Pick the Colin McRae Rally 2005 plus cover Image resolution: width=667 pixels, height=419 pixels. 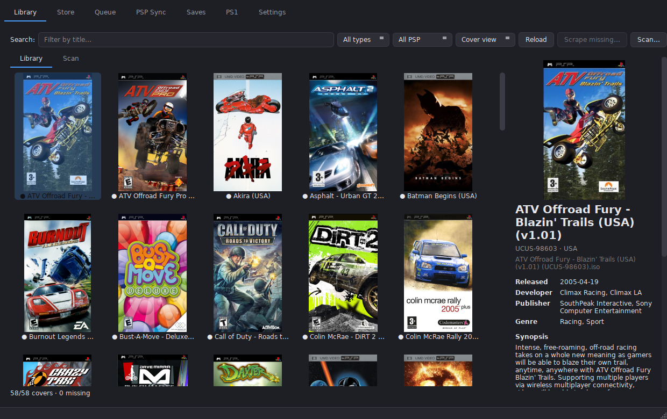coord(438,273)
